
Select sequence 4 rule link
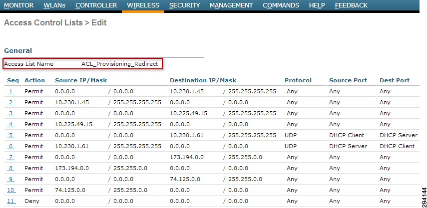(10, 125)
